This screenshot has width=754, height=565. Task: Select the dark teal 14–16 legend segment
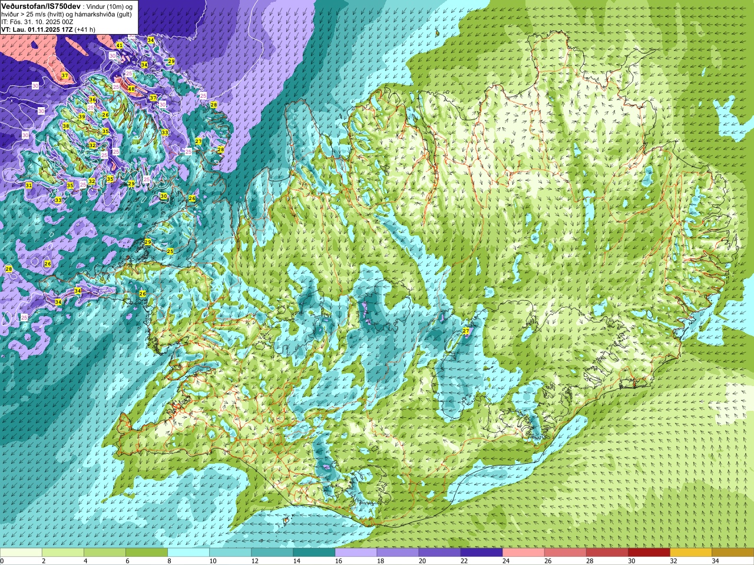[314, 553]
